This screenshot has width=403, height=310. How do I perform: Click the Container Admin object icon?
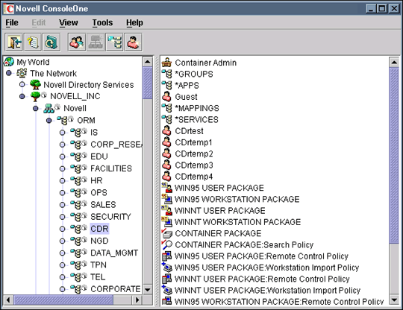coord(167,63)
